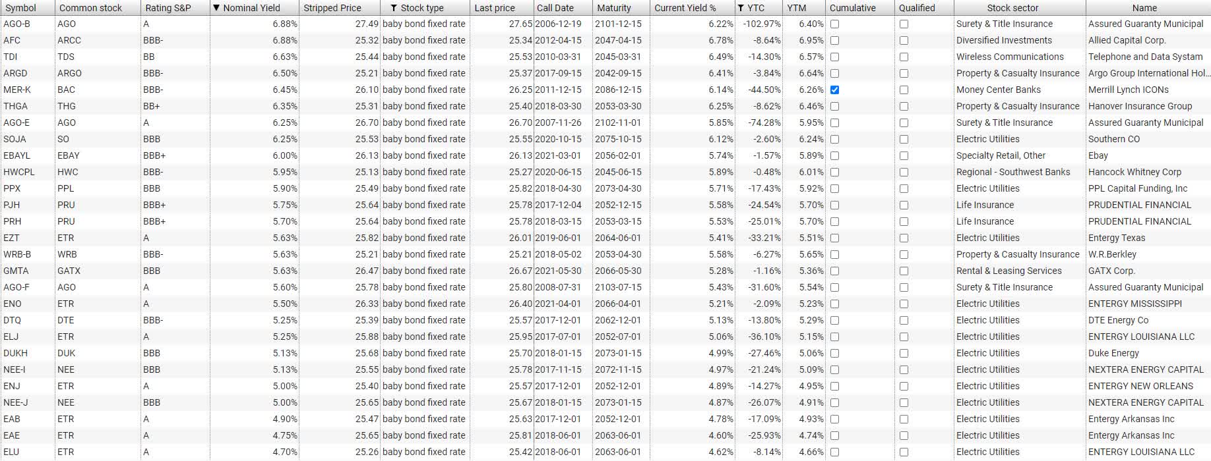
Task: Select the ARGD symbol cell
Action: [x=27, y=73]
